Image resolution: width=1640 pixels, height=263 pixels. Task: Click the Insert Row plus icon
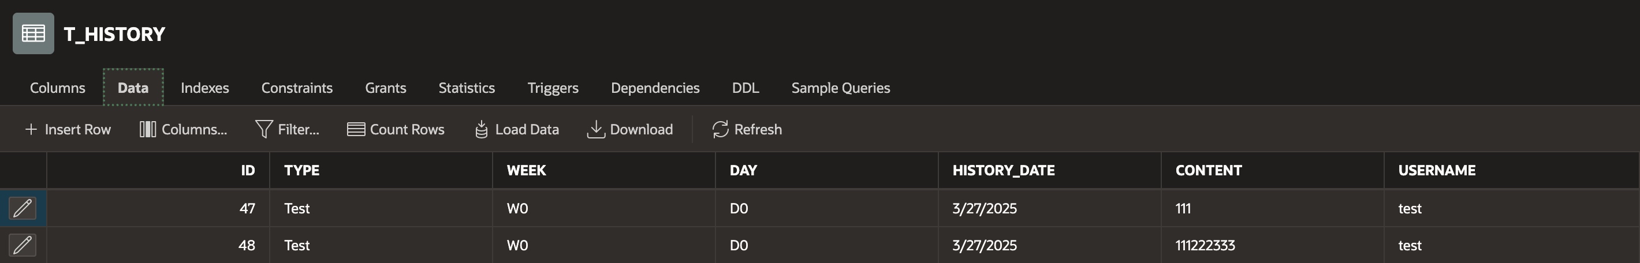[31, 130]
